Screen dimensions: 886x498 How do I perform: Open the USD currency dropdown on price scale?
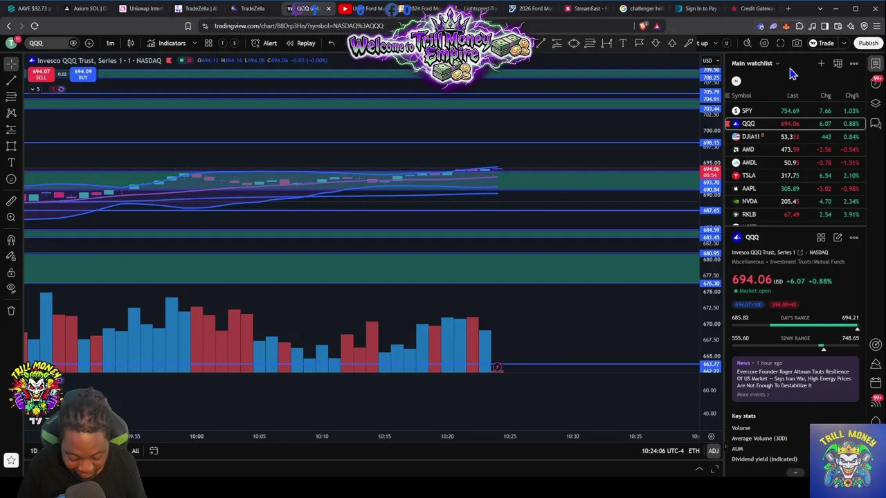coord(710,60)
